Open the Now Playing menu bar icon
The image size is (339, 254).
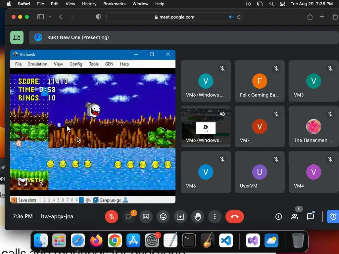coord(248,4)
